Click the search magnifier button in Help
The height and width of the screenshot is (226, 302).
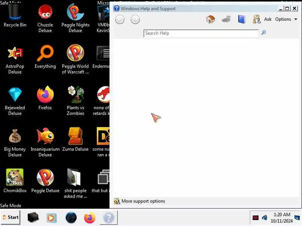coord(263,32)
